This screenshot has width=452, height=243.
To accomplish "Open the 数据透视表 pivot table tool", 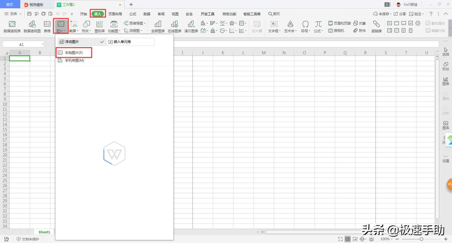I will 12,27.
